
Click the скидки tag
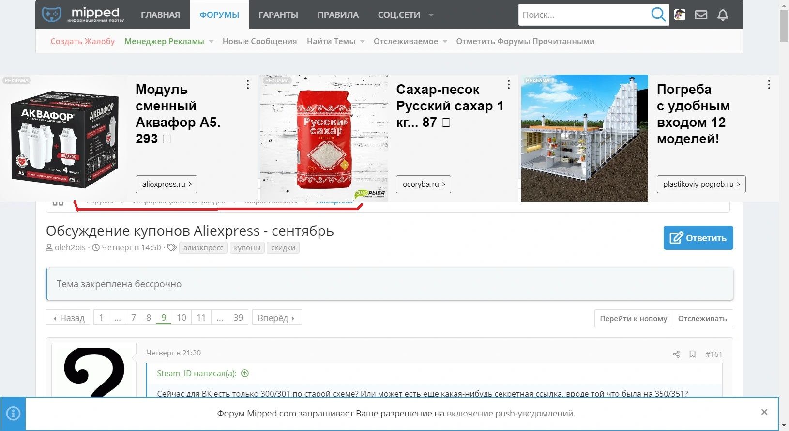tap(283, 248)
